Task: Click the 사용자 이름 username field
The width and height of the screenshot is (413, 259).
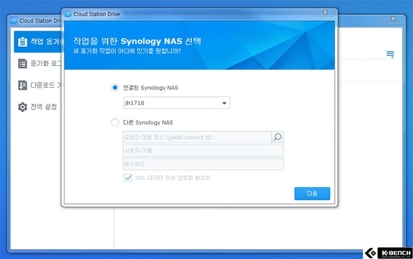Action: pyautogui.click(x=203, y=151)
